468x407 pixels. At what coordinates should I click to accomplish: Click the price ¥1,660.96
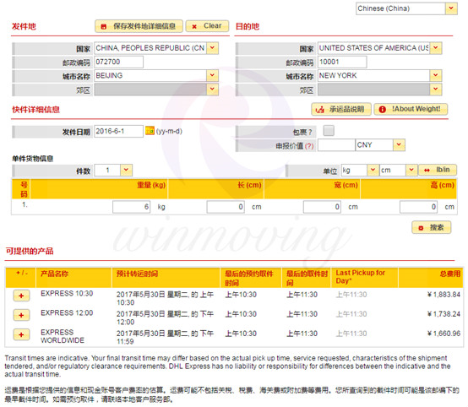tap(444, 334)
